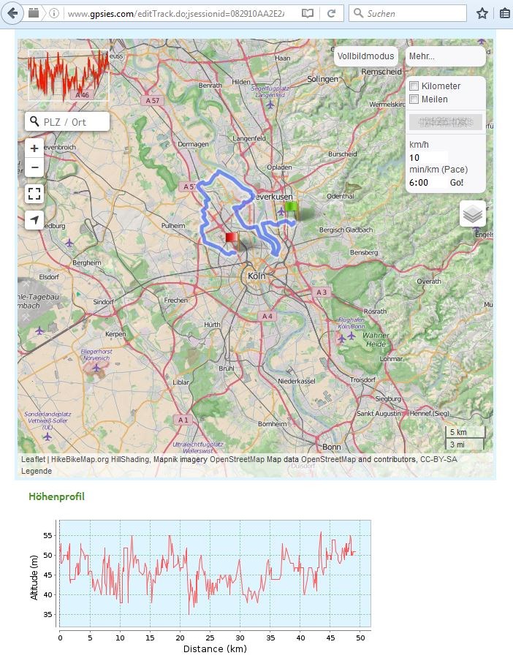Enable the Kilometer checkbox
The height and width of the screenshot is (658, 513).
click(414, 86)
